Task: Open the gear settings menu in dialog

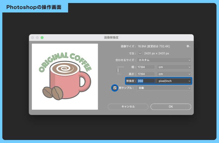Action: click(188, 46)
